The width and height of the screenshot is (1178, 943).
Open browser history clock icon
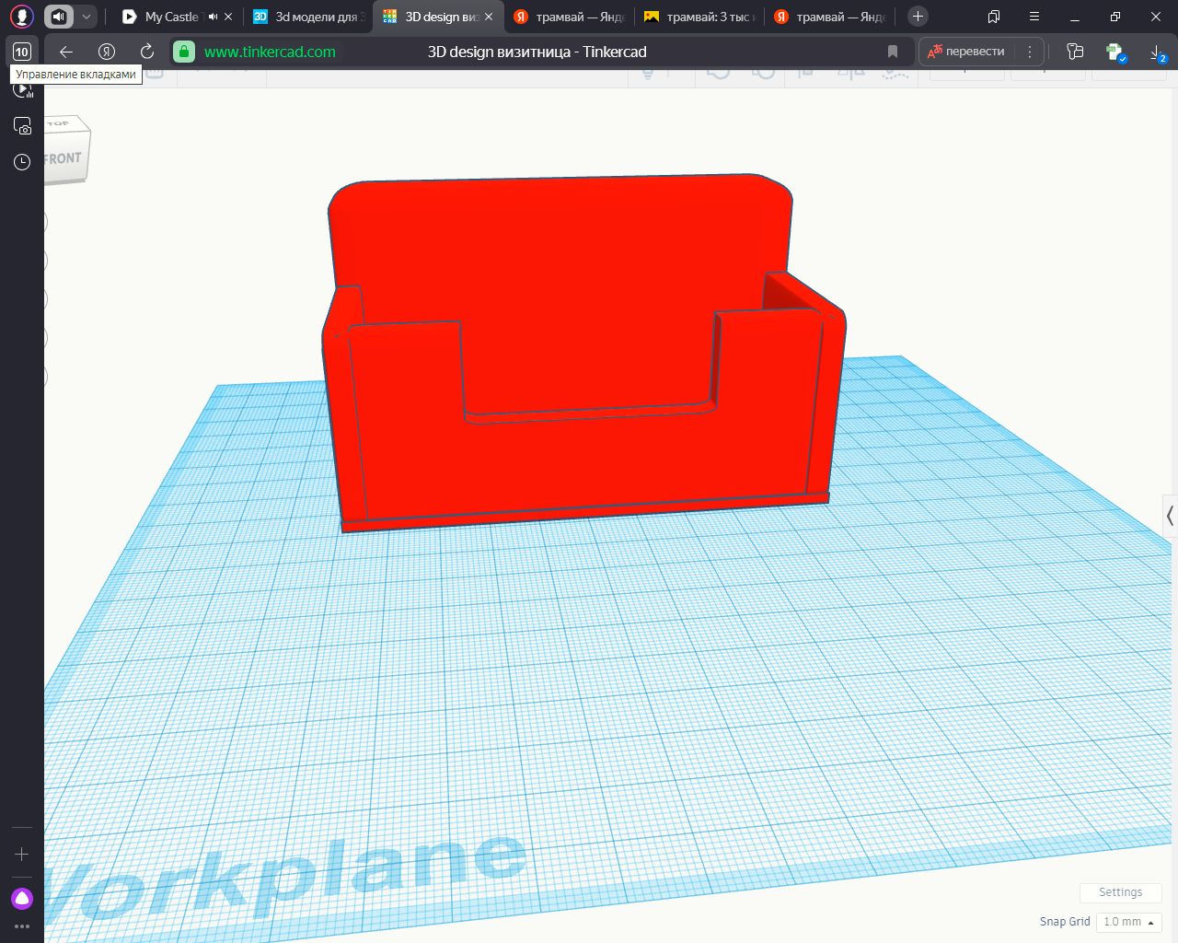click(x=22, y=162)
